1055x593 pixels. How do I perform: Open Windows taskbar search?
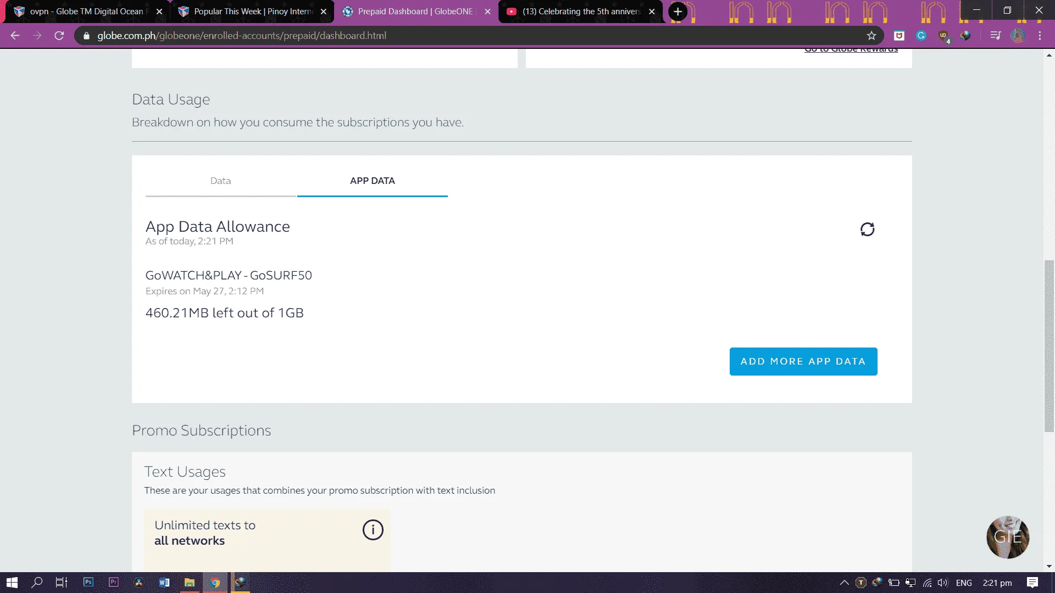37,583
